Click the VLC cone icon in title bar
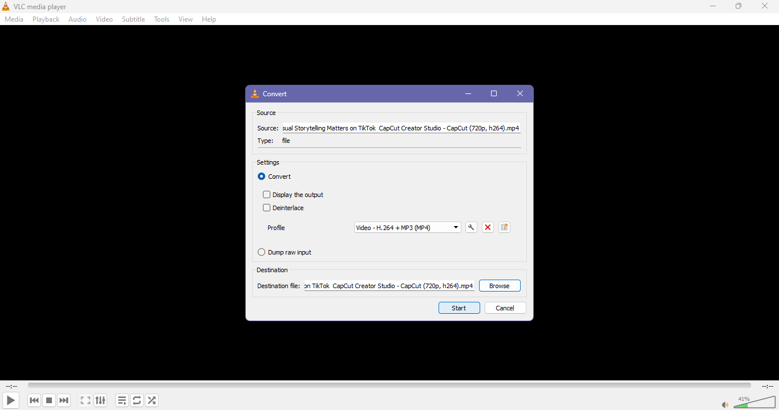Image resolution: width=779 pixels, height=410 pixels. (6, 6)
